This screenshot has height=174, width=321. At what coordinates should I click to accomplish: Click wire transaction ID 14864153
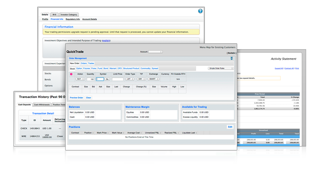coord(35,136)
